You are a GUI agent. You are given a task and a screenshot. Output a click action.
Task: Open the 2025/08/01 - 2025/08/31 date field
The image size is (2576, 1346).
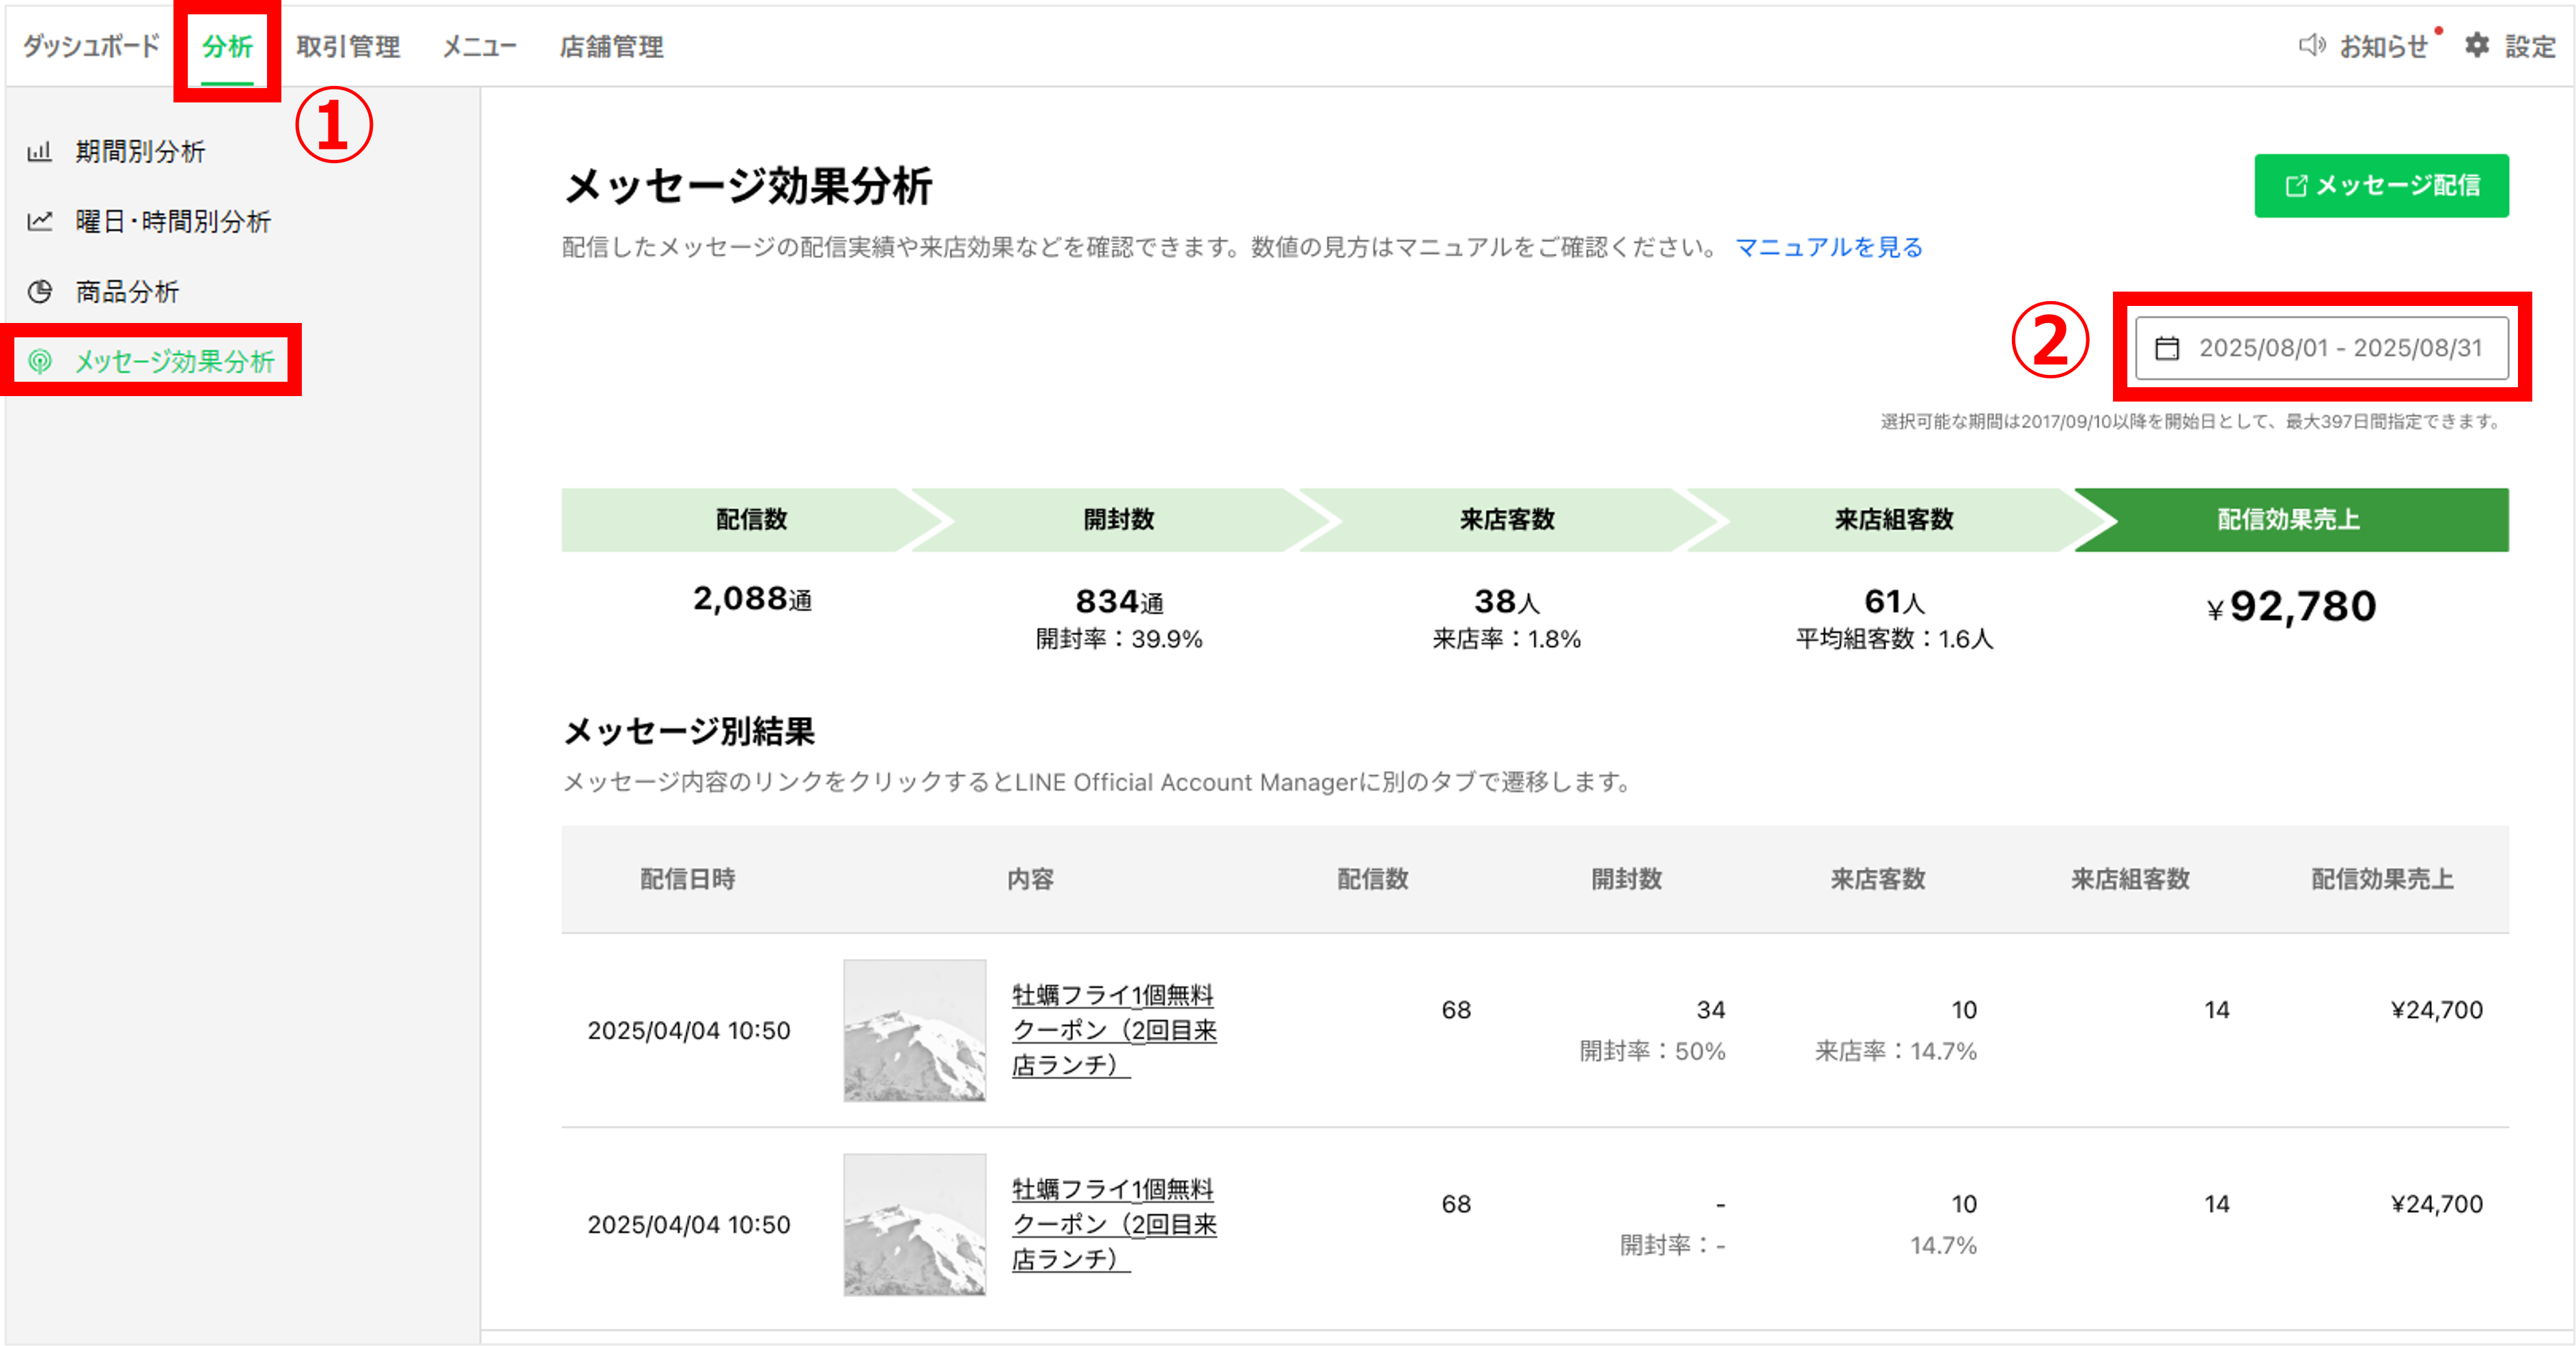click(2321, 348)
